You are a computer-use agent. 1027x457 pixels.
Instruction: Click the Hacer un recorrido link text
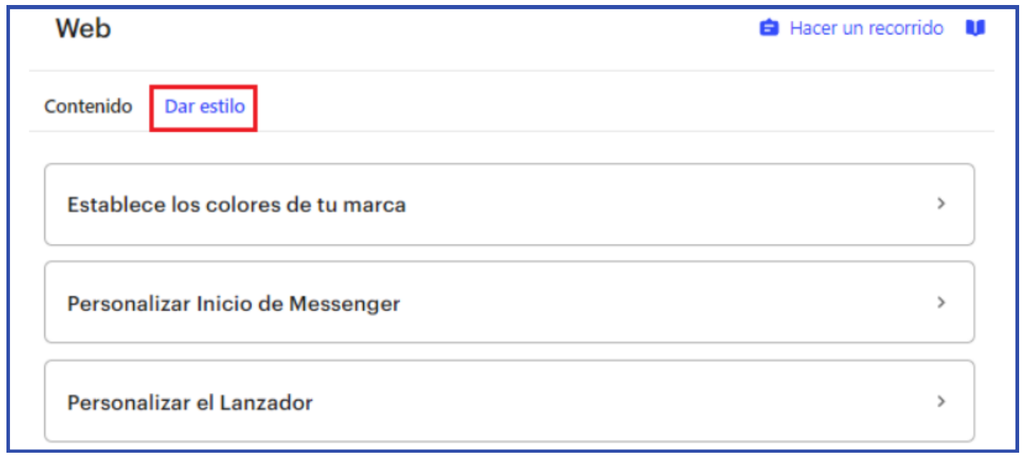[x=866, y=29]
